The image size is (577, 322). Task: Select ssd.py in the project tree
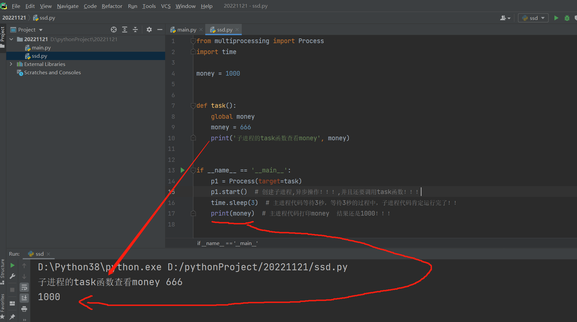(x=39, y=56)
